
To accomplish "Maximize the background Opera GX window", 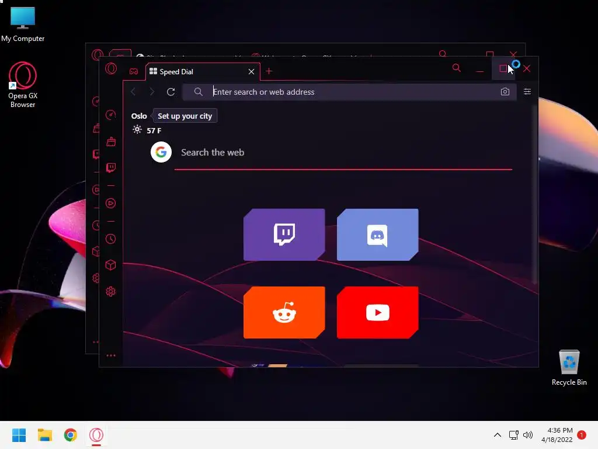I will click(x=490, y=53).
